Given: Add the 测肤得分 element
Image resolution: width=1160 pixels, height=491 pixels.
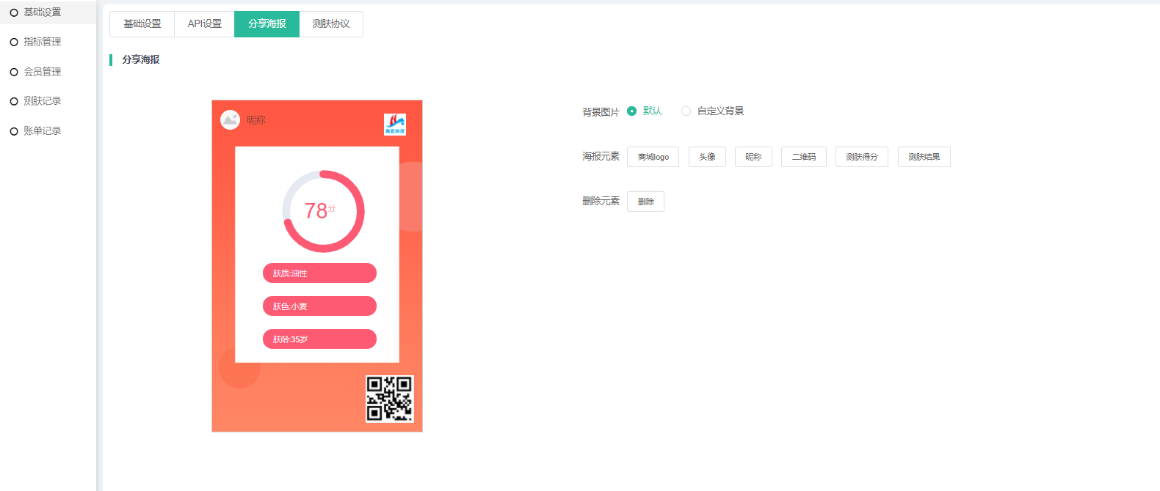Looking at the screenshot, I should (862, 157).
